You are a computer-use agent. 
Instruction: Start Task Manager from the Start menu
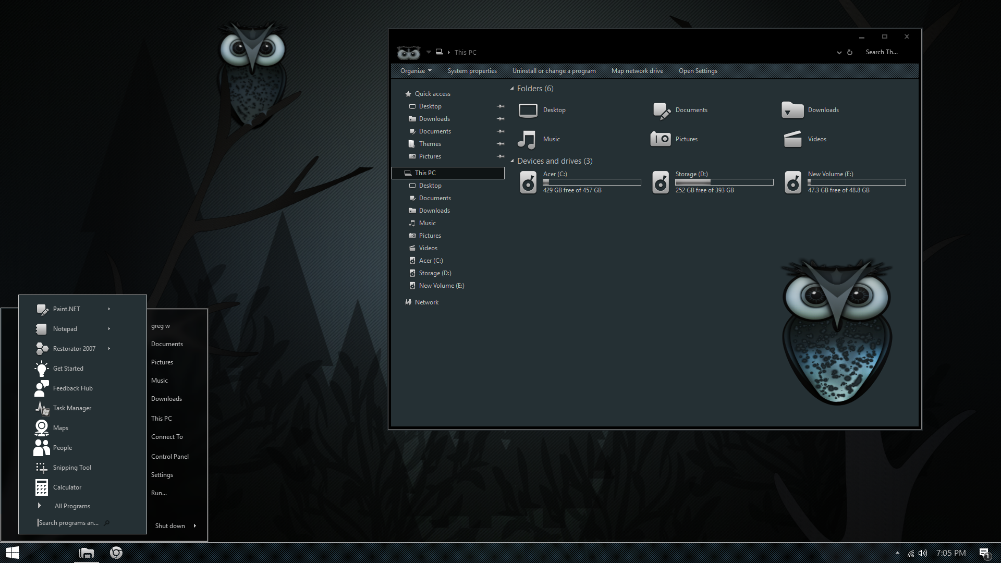pyautogui.click(x=72, y=408)
